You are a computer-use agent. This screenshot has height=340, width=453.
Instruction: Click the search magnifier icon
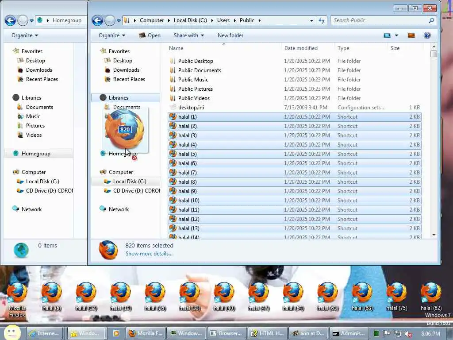tap(431, 20)
